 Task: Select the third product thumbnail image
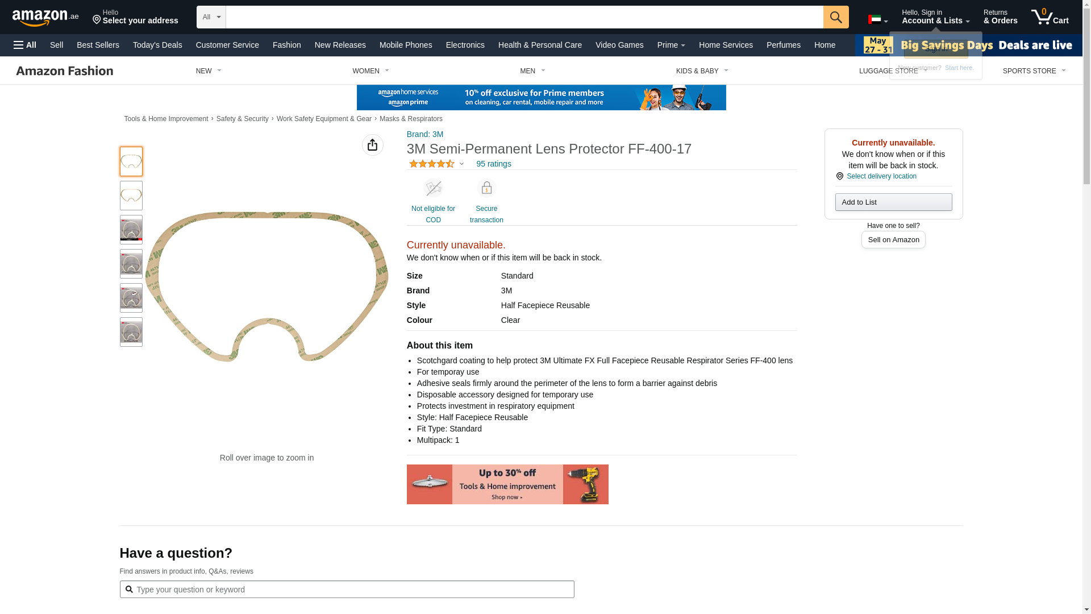pos(131,230)
